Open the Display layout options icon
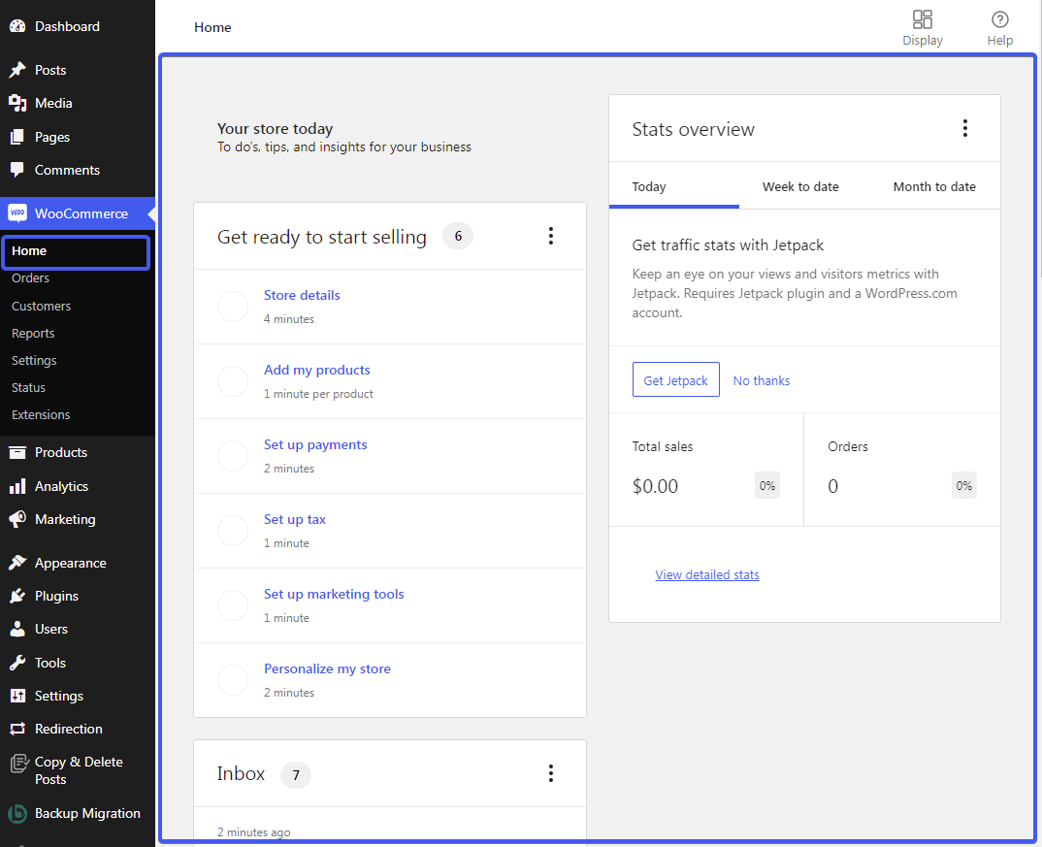Screen dimensions: 1042x847 922,19
